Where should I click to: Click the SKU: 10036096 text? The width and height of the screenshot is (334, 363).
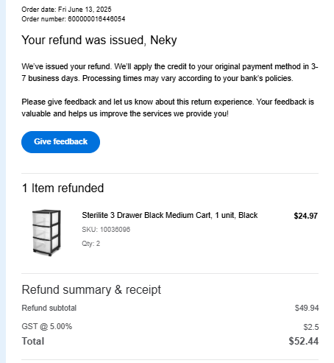(x=106, y=230)
